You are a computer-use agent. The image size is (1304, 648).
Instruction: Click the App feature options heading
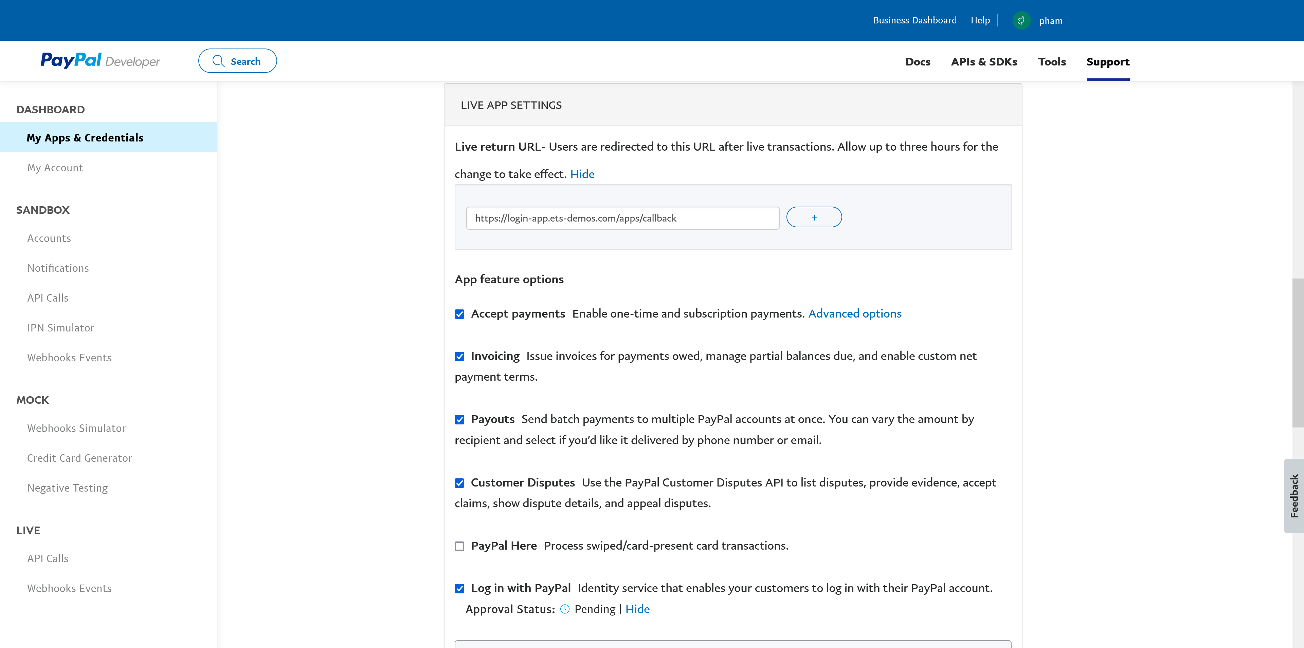(509, 279)
